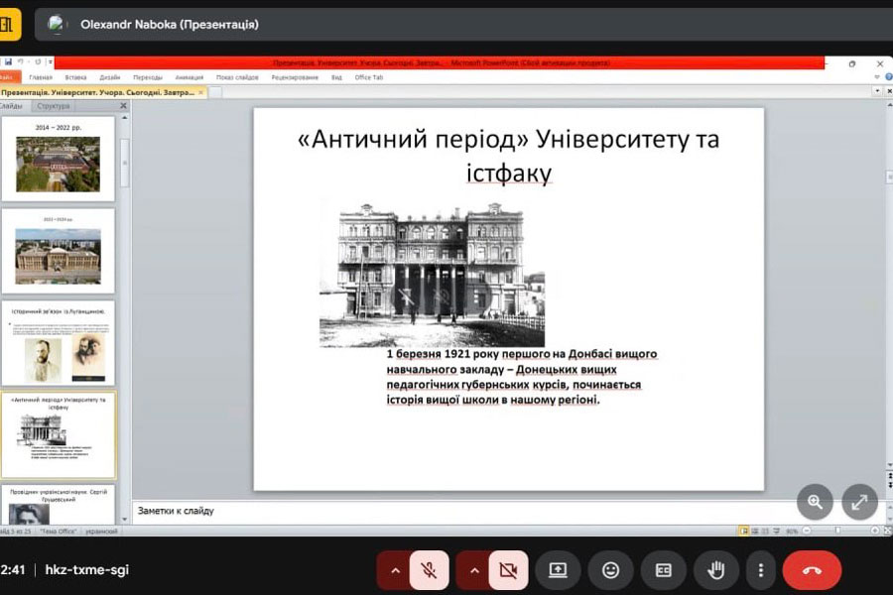893x595 pixels.
Task: Click the Save icon in PowerPoint toolbar
Action: point(8,61)
